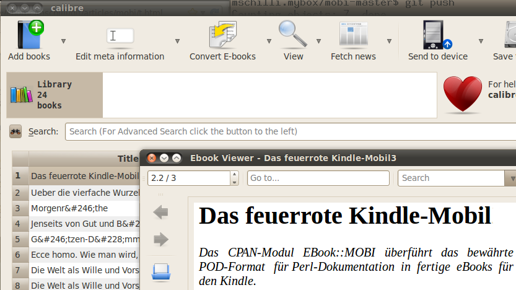Viewport: 516px width, 290px height.
Task: Select row 7 Die Welt als Wille
Action: coord(84,270)
